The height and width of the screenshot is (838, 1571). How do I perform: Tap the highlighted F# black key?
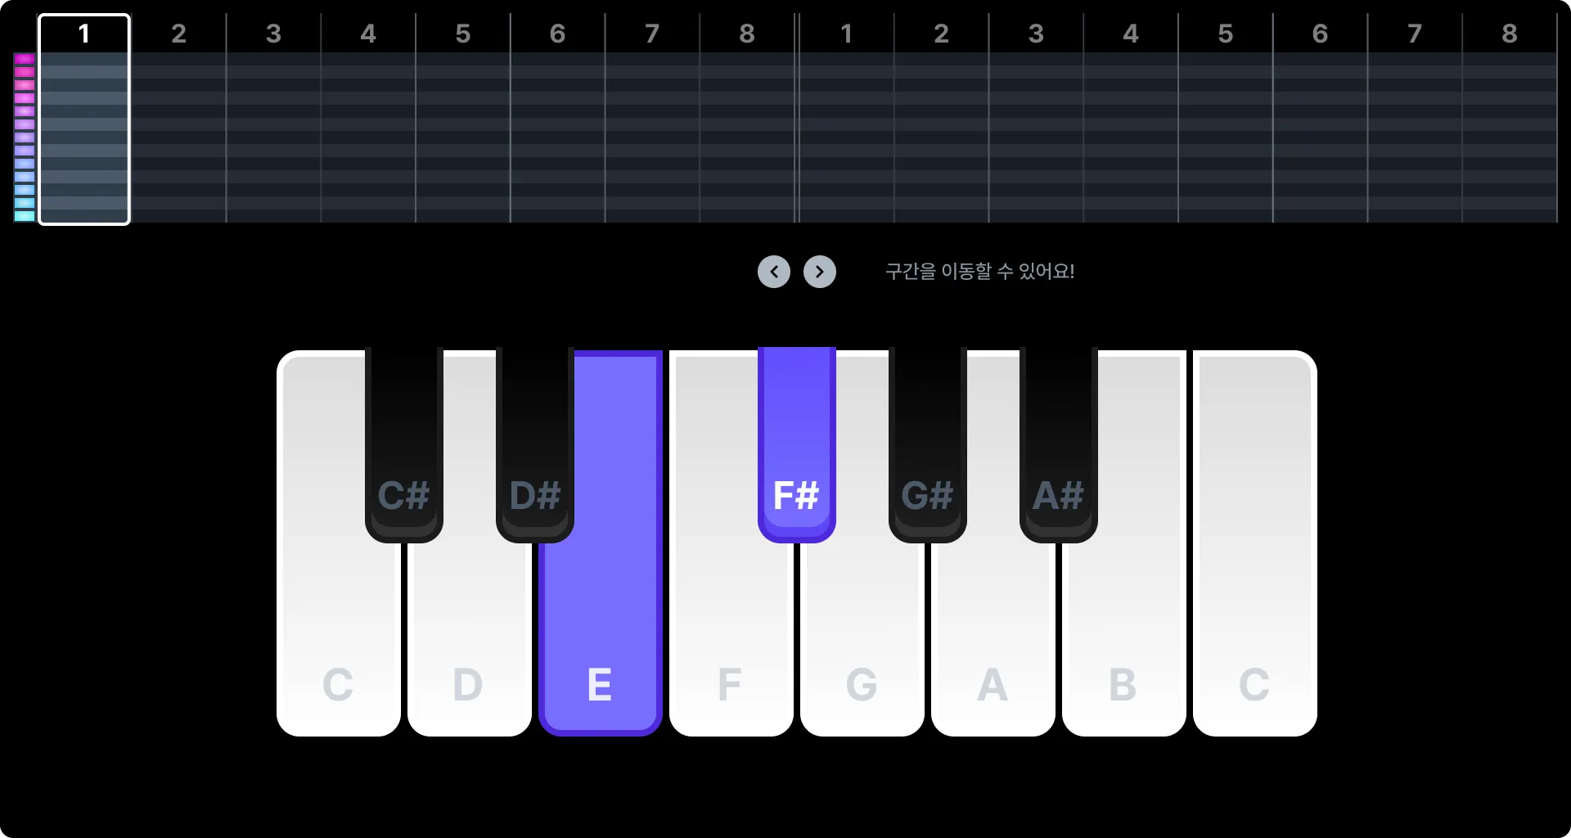(797, 444)
